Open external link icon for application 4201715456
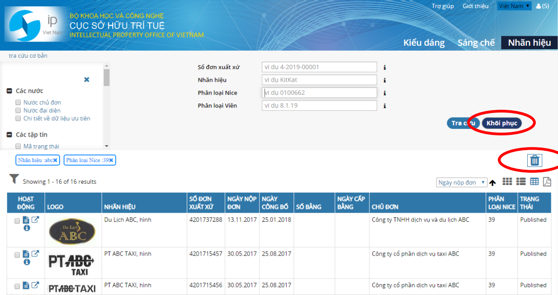 click(x=35, y=285)
